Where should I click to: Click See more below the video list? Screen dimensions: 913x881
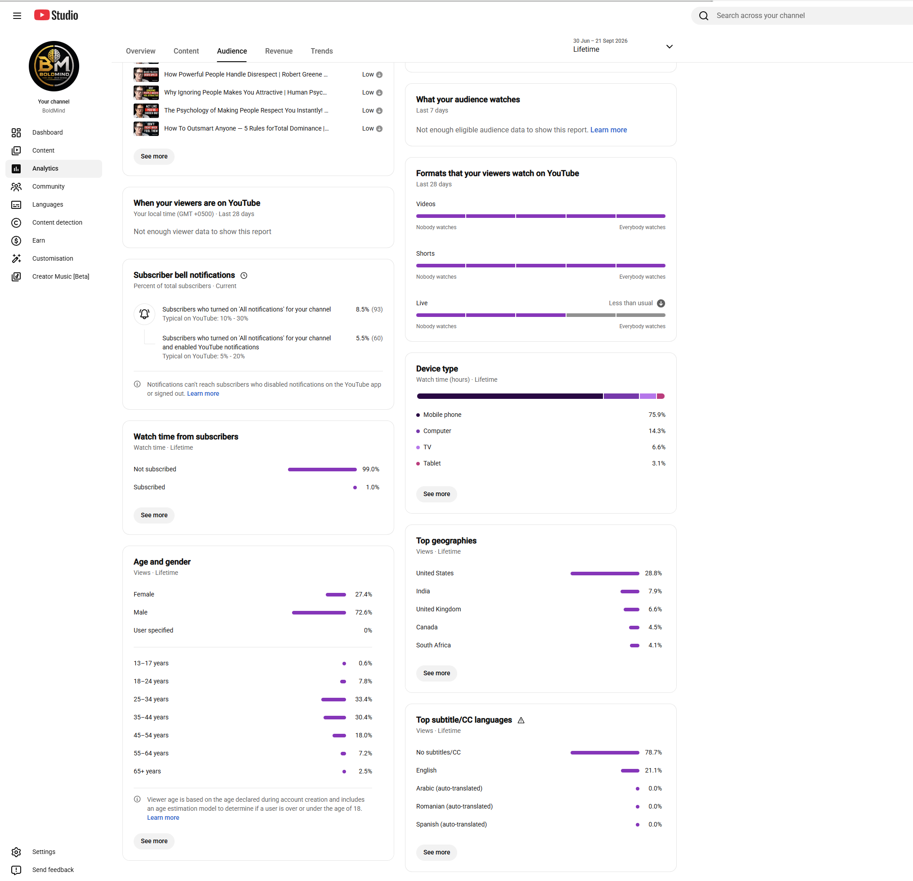(x=154, y=157)
